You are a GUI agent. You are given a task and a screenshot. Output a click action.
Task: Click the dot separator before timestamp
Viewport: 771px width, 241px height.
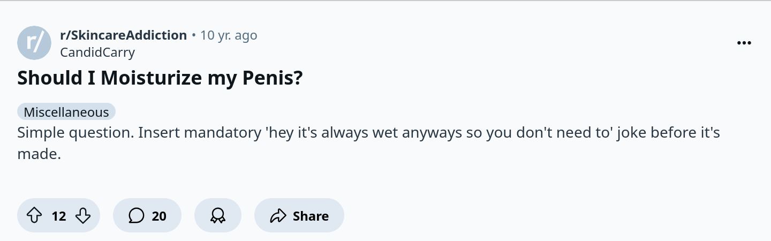(x=193, y=36)
